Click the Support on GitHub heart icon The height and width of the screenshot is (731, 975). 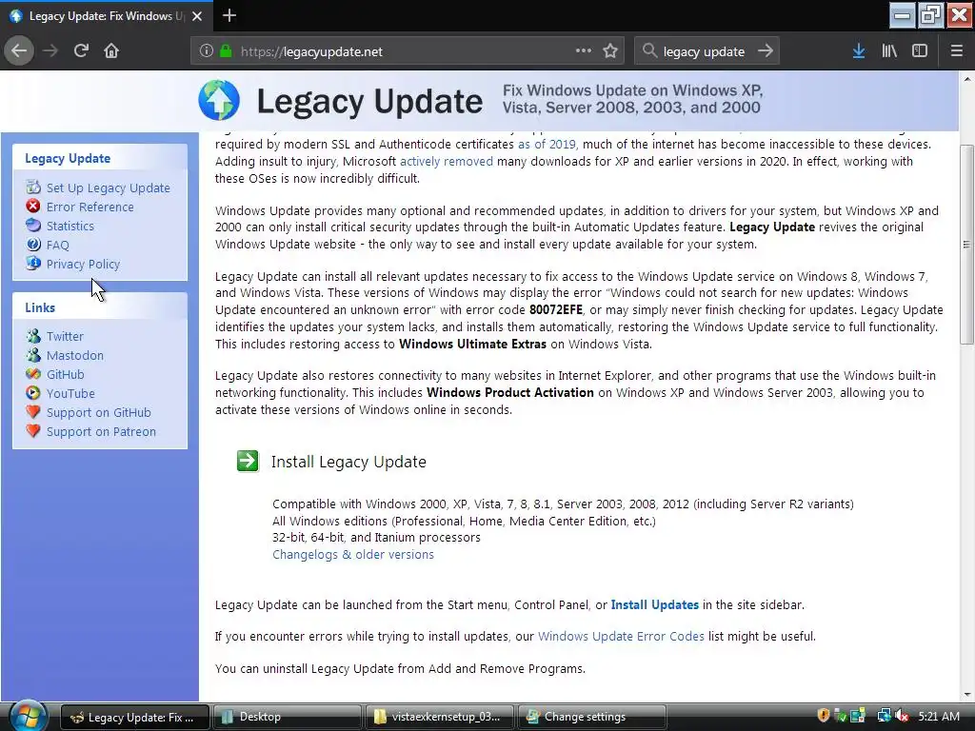(33, 412)
